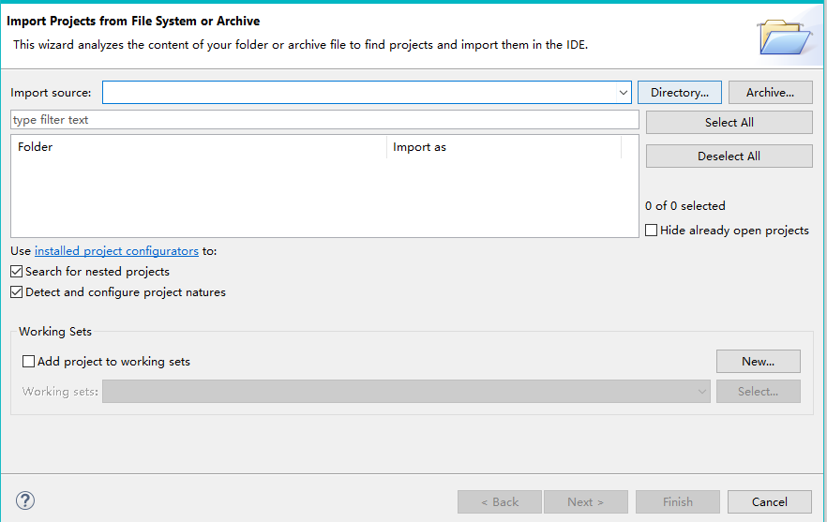Click the '0 of 0 selected' text
This screenshot has height=522, width=827.
click(x=685, y=206)
